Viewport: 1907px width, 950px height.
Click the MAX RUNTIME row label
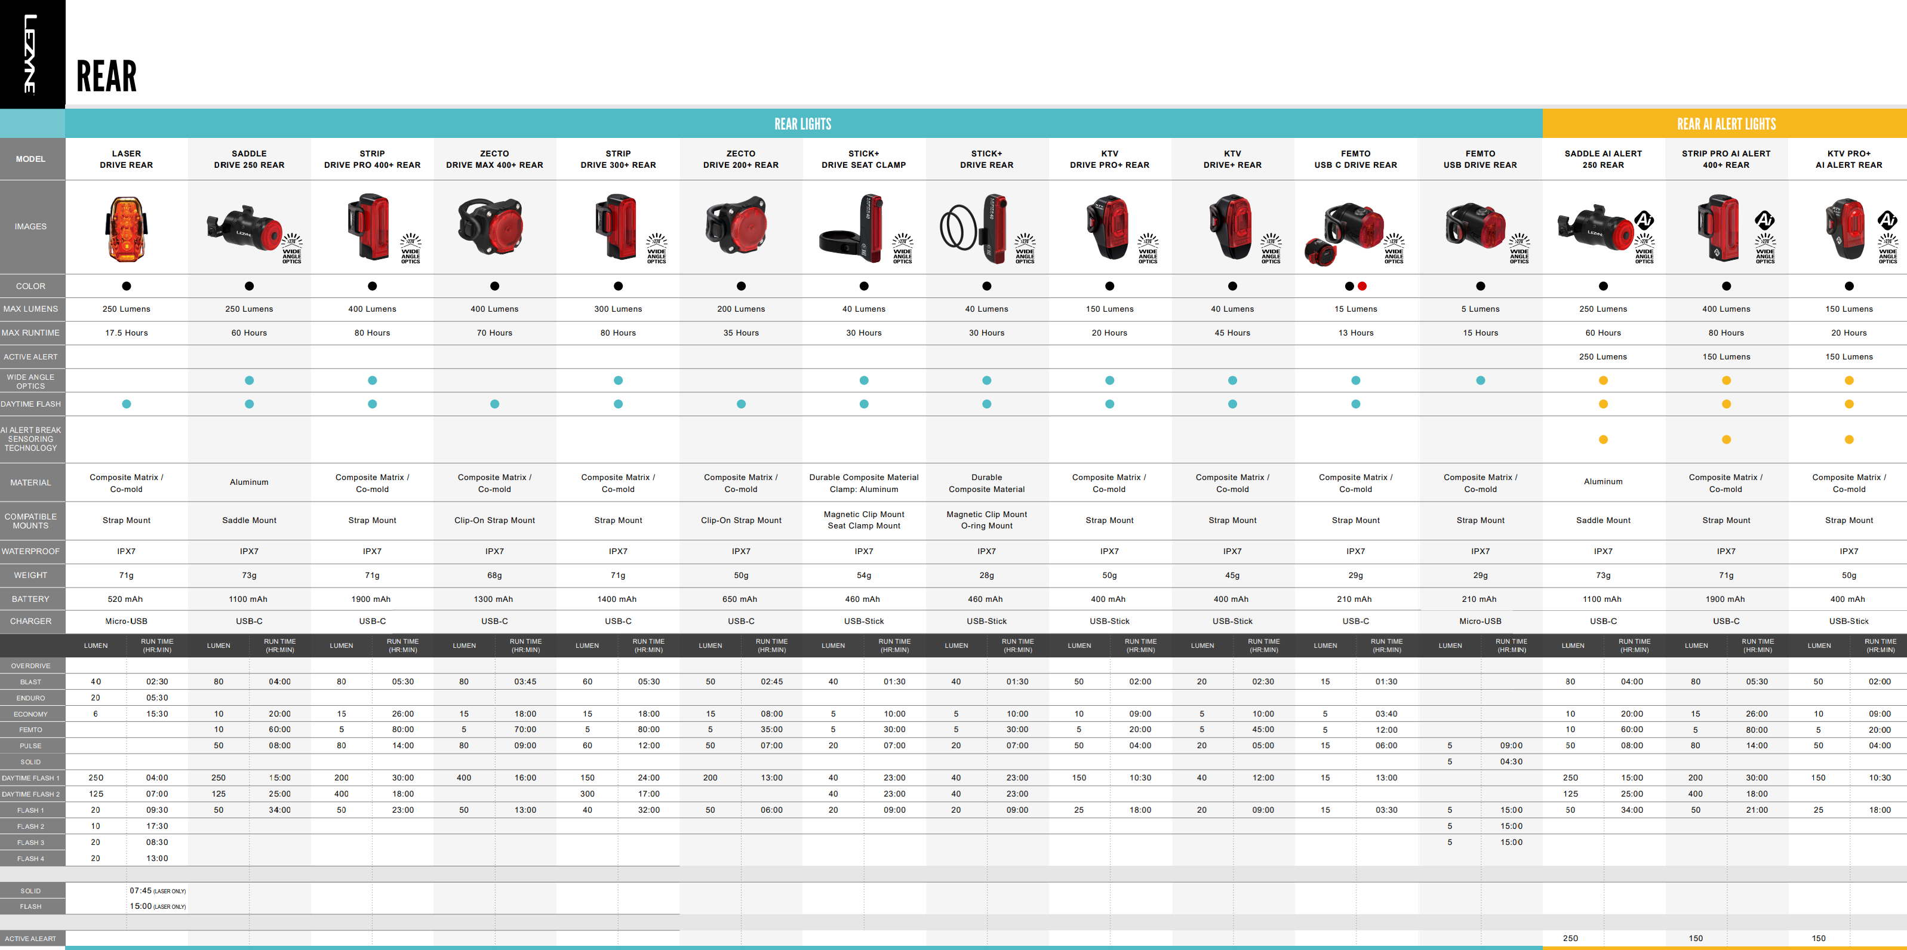(x=30, y=333)
